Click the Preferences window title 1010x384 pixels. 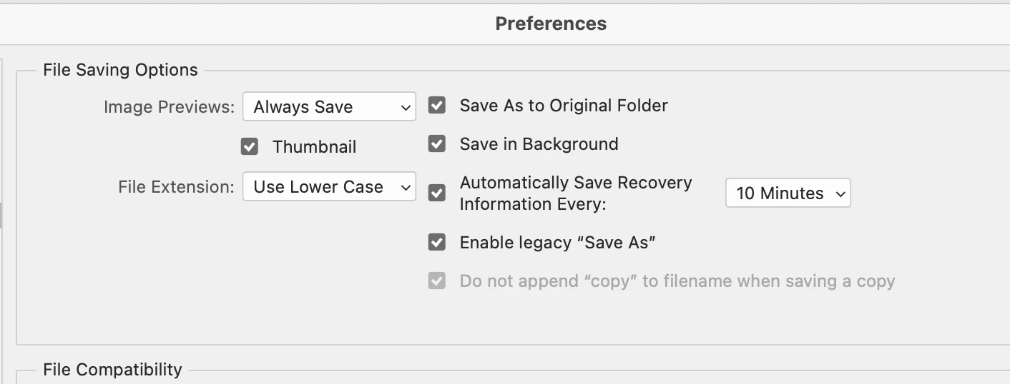(x=551, y=24)
